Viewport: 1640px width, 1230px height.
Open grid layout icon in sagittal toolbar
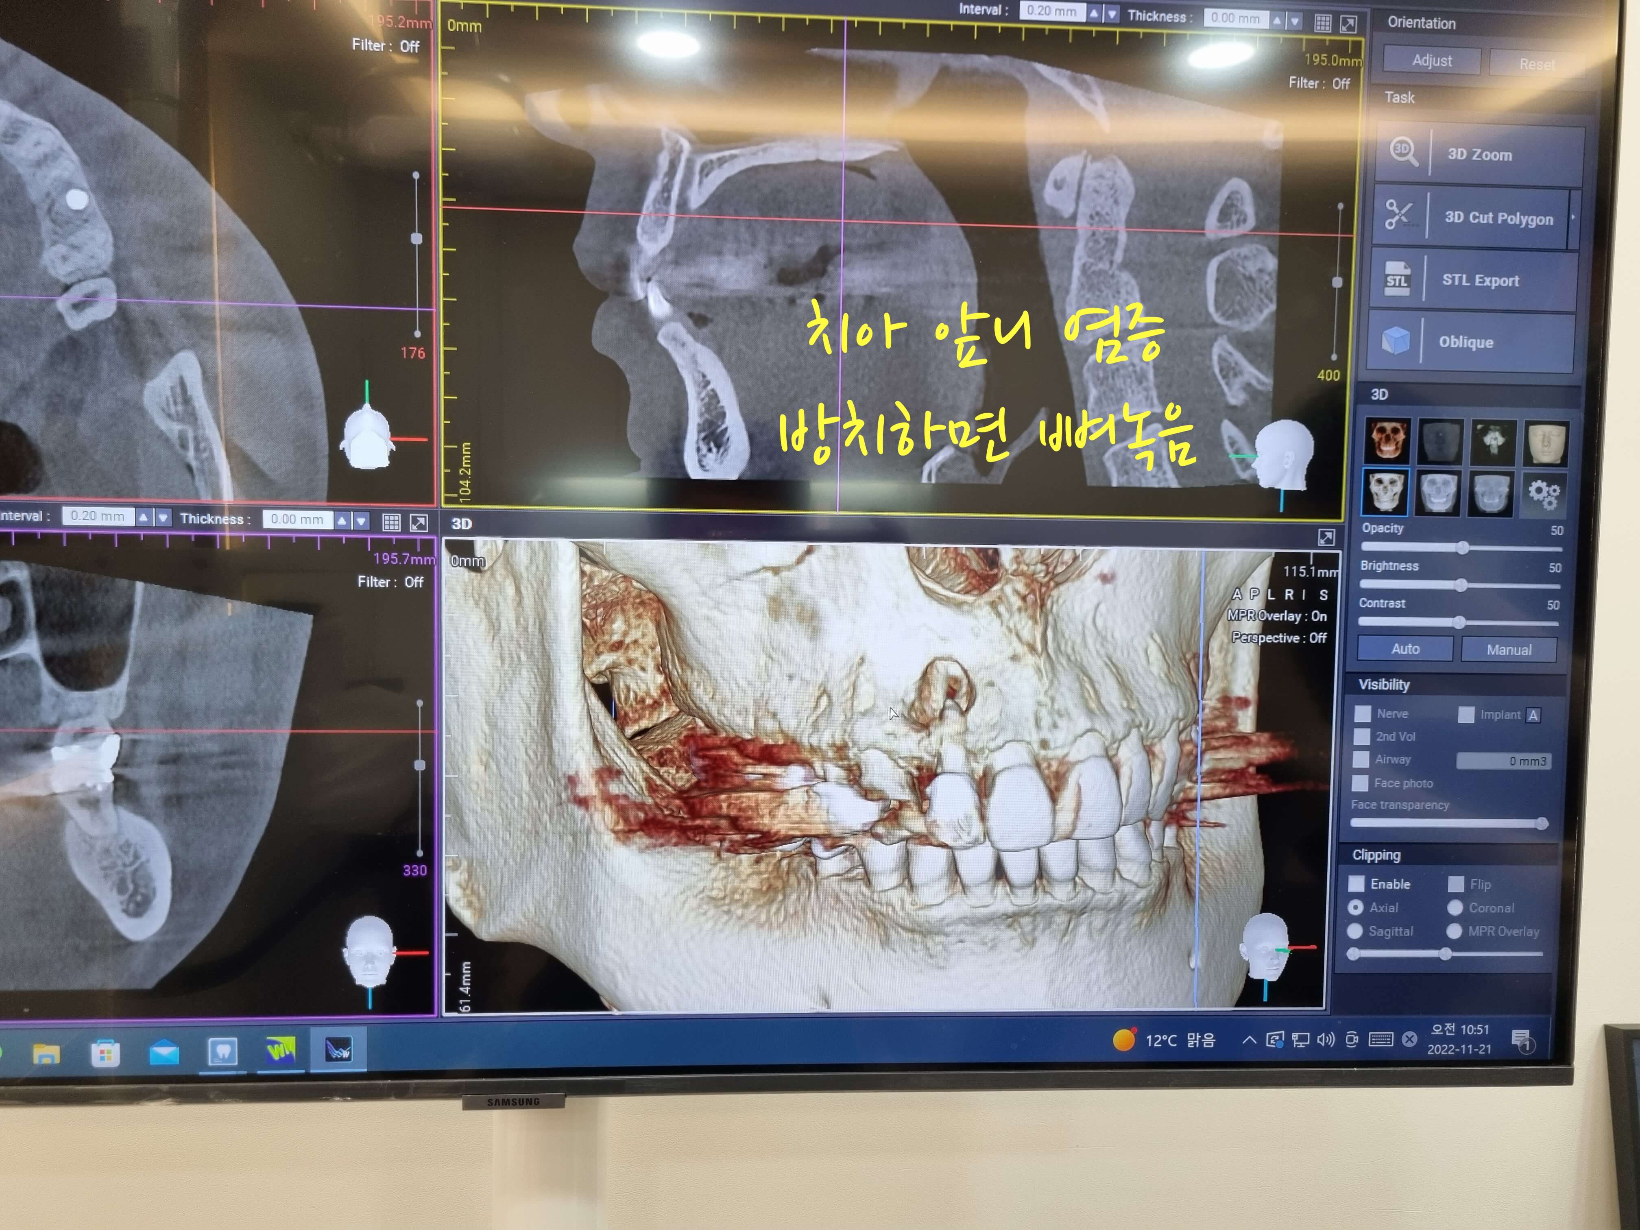pos(1322,23)
